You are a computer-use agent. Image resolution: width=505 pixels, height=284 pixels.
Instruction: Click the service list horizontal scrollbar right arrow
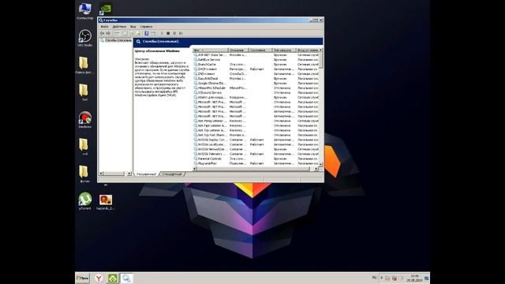(x=316, y=169)
